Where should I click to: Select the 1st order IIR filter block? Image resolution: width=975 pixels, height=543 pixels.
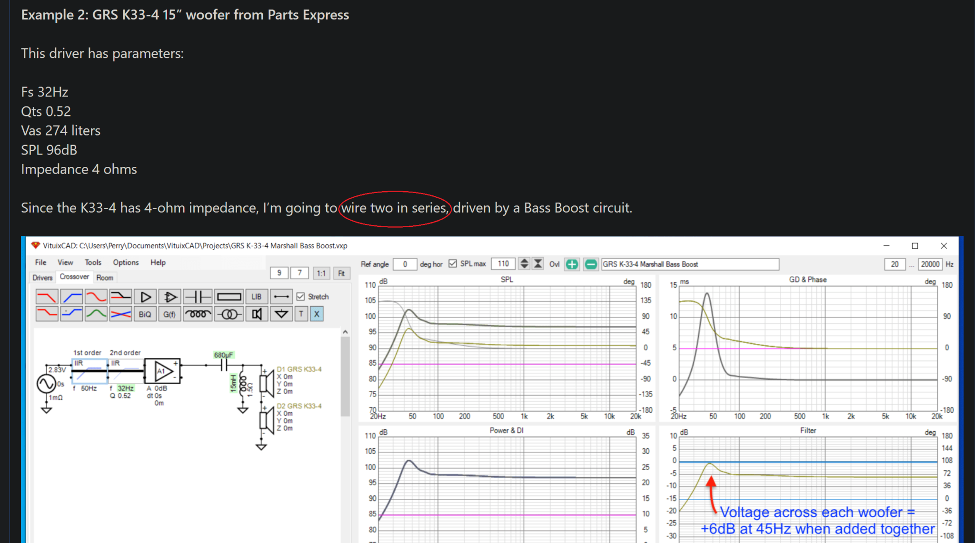(x=90, y=371)
